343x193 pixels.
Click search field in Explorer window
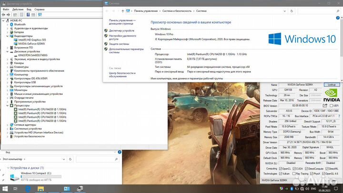97,159
